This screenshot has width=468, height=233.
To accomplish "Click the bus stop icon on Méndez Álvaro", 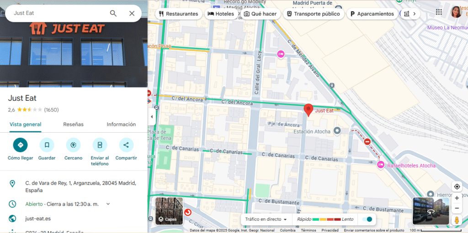I will pyautogui.click(x=332, y=85).
